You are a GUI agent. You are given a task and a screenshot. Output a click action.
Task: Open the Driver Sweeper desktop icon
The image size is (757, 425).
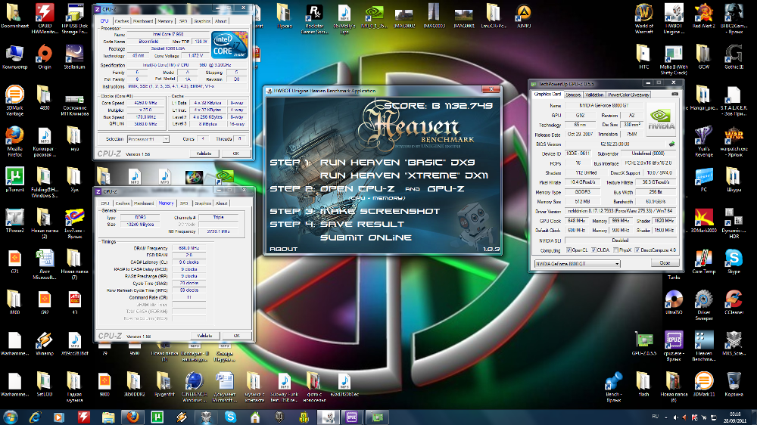703,306
